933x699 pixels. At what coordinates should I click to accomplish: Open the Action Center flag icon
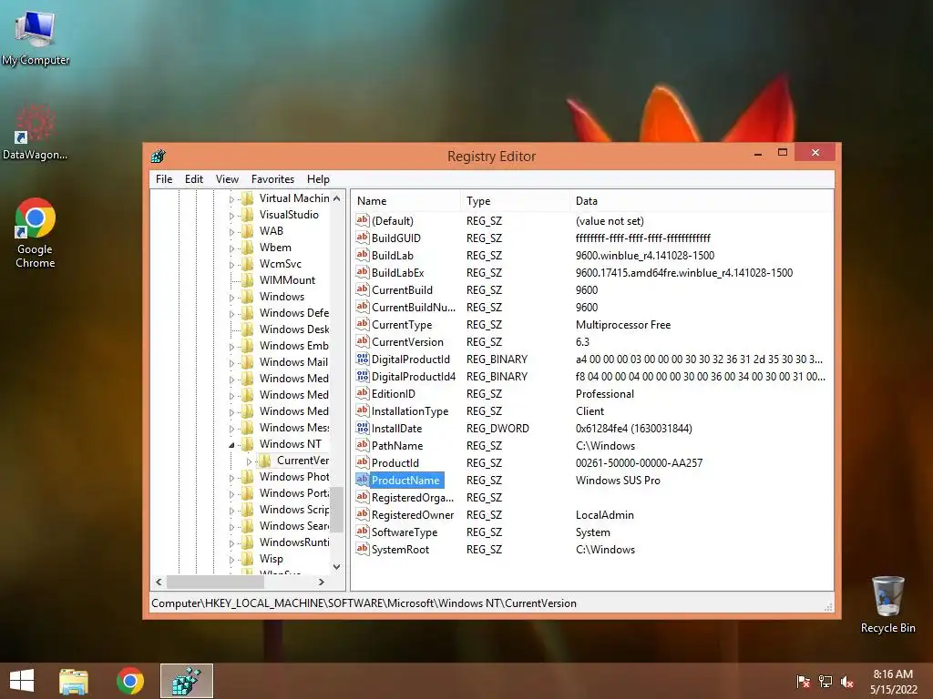(804, 682)
